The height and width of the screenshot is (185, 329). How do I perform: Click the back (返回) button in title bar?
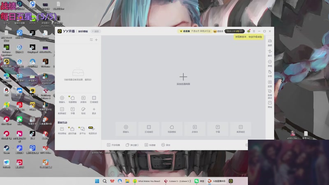[95, 31]
